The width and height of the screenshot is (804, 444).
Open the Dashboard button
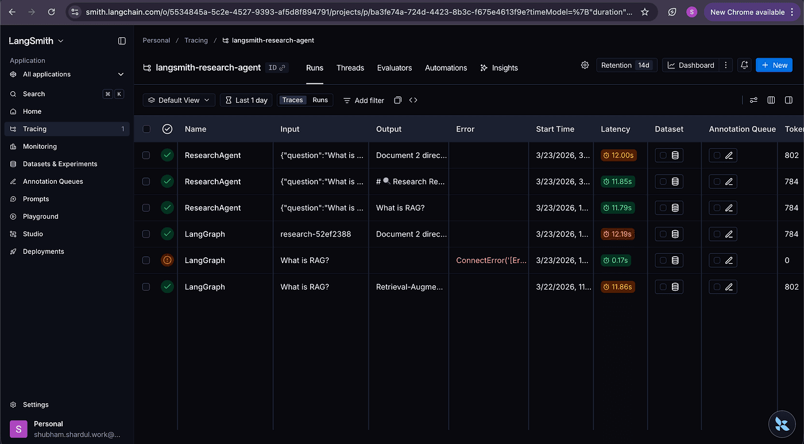[691, 65]
